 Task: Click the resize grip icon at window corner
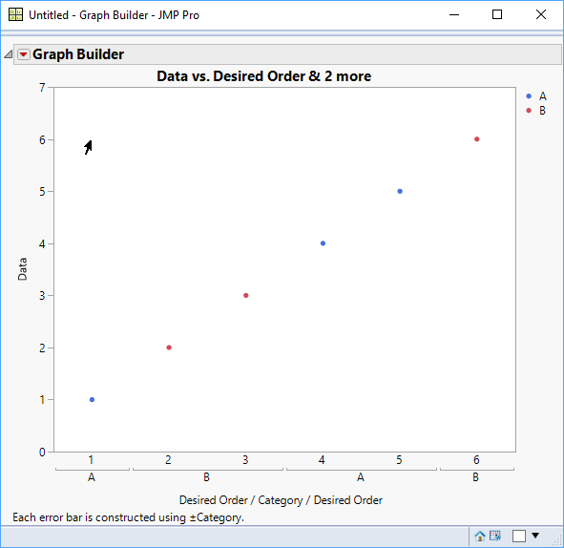point(557,541)
